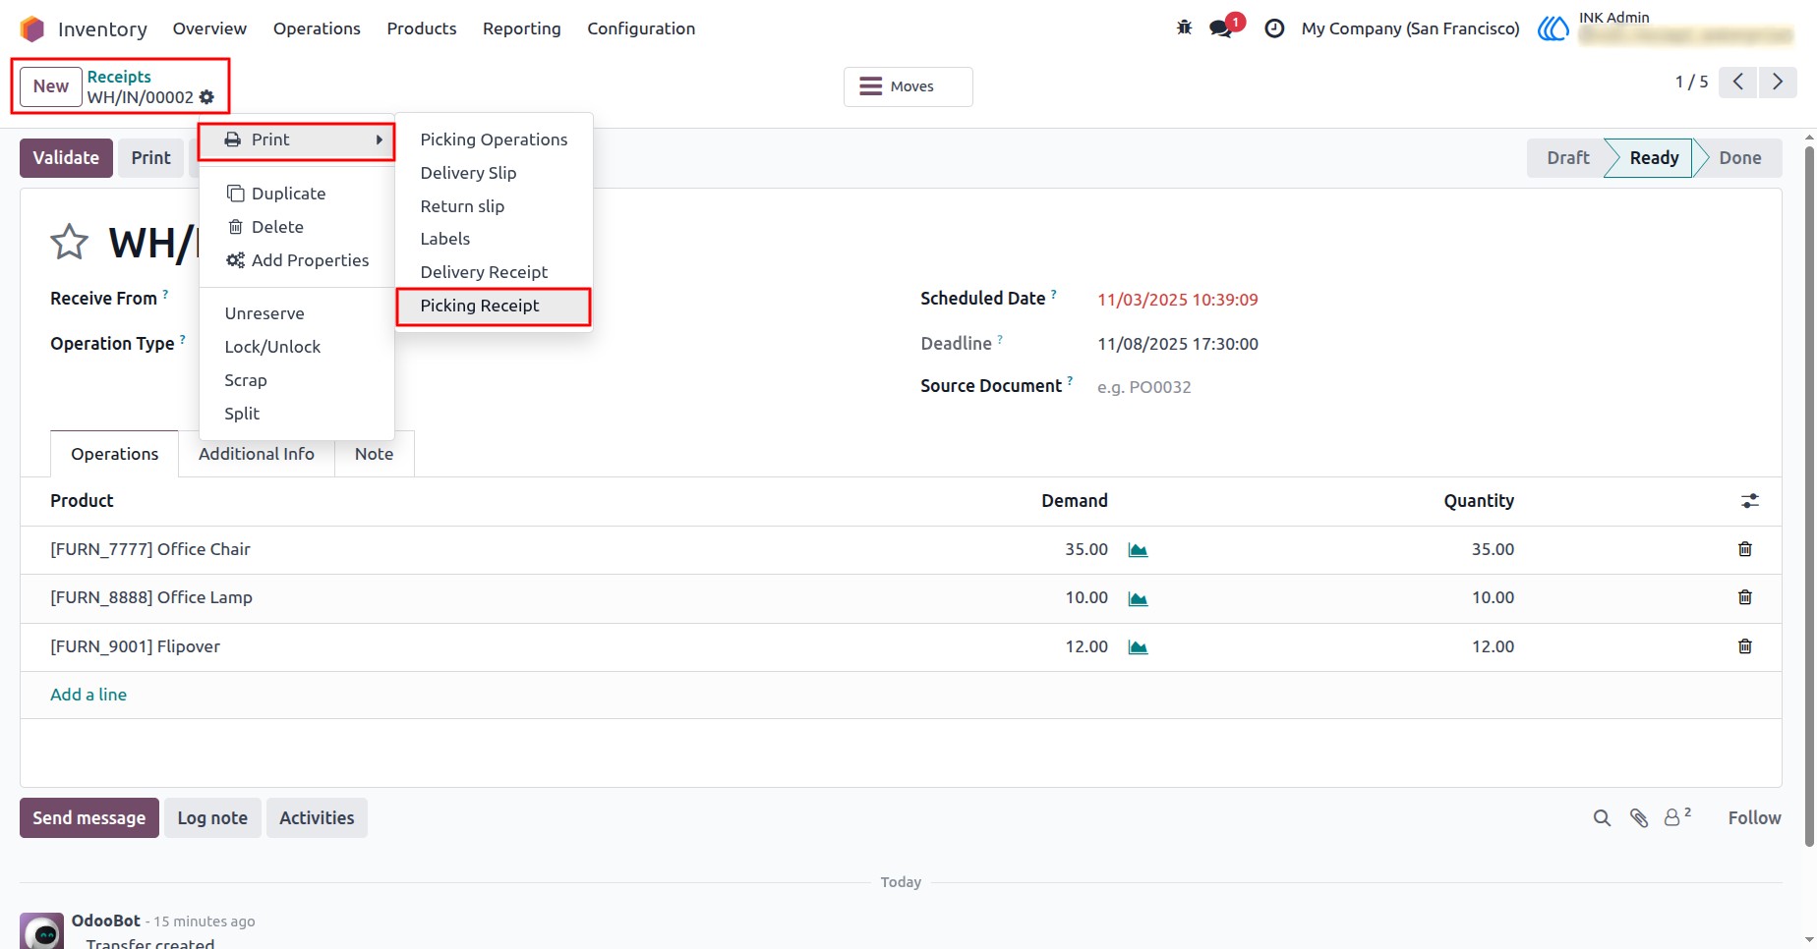Viewport: 1817px width, 949px height.
Task: Select Delivery Slip from print submenu
Action: [x=494, y=173]
